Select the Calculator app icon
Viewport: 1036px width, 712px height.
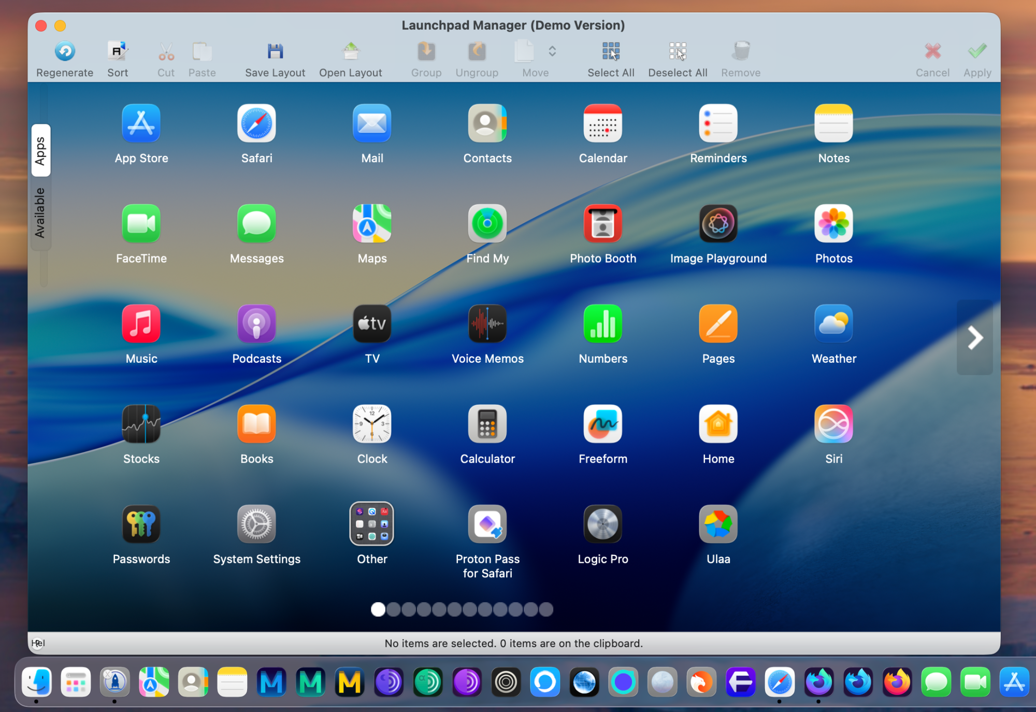pos(487,424)
